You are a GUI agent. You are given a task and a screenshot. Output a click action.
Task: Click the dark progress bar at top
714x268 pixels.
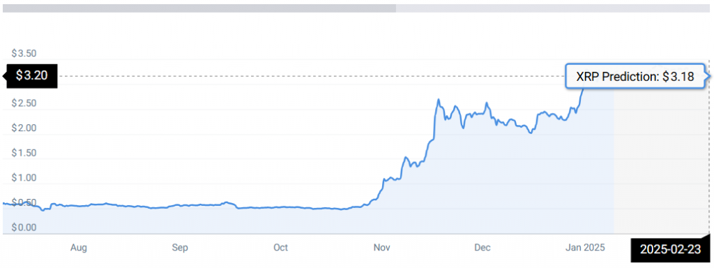199,8
